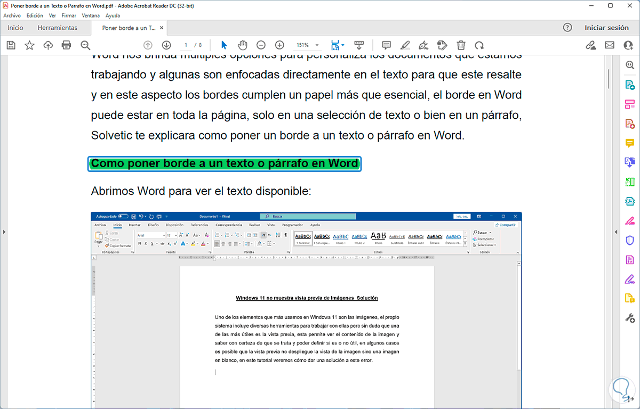Screen dimensions: 640x409
Task: Rotate the page view clockwise
Action: click(x=479, y=45)
